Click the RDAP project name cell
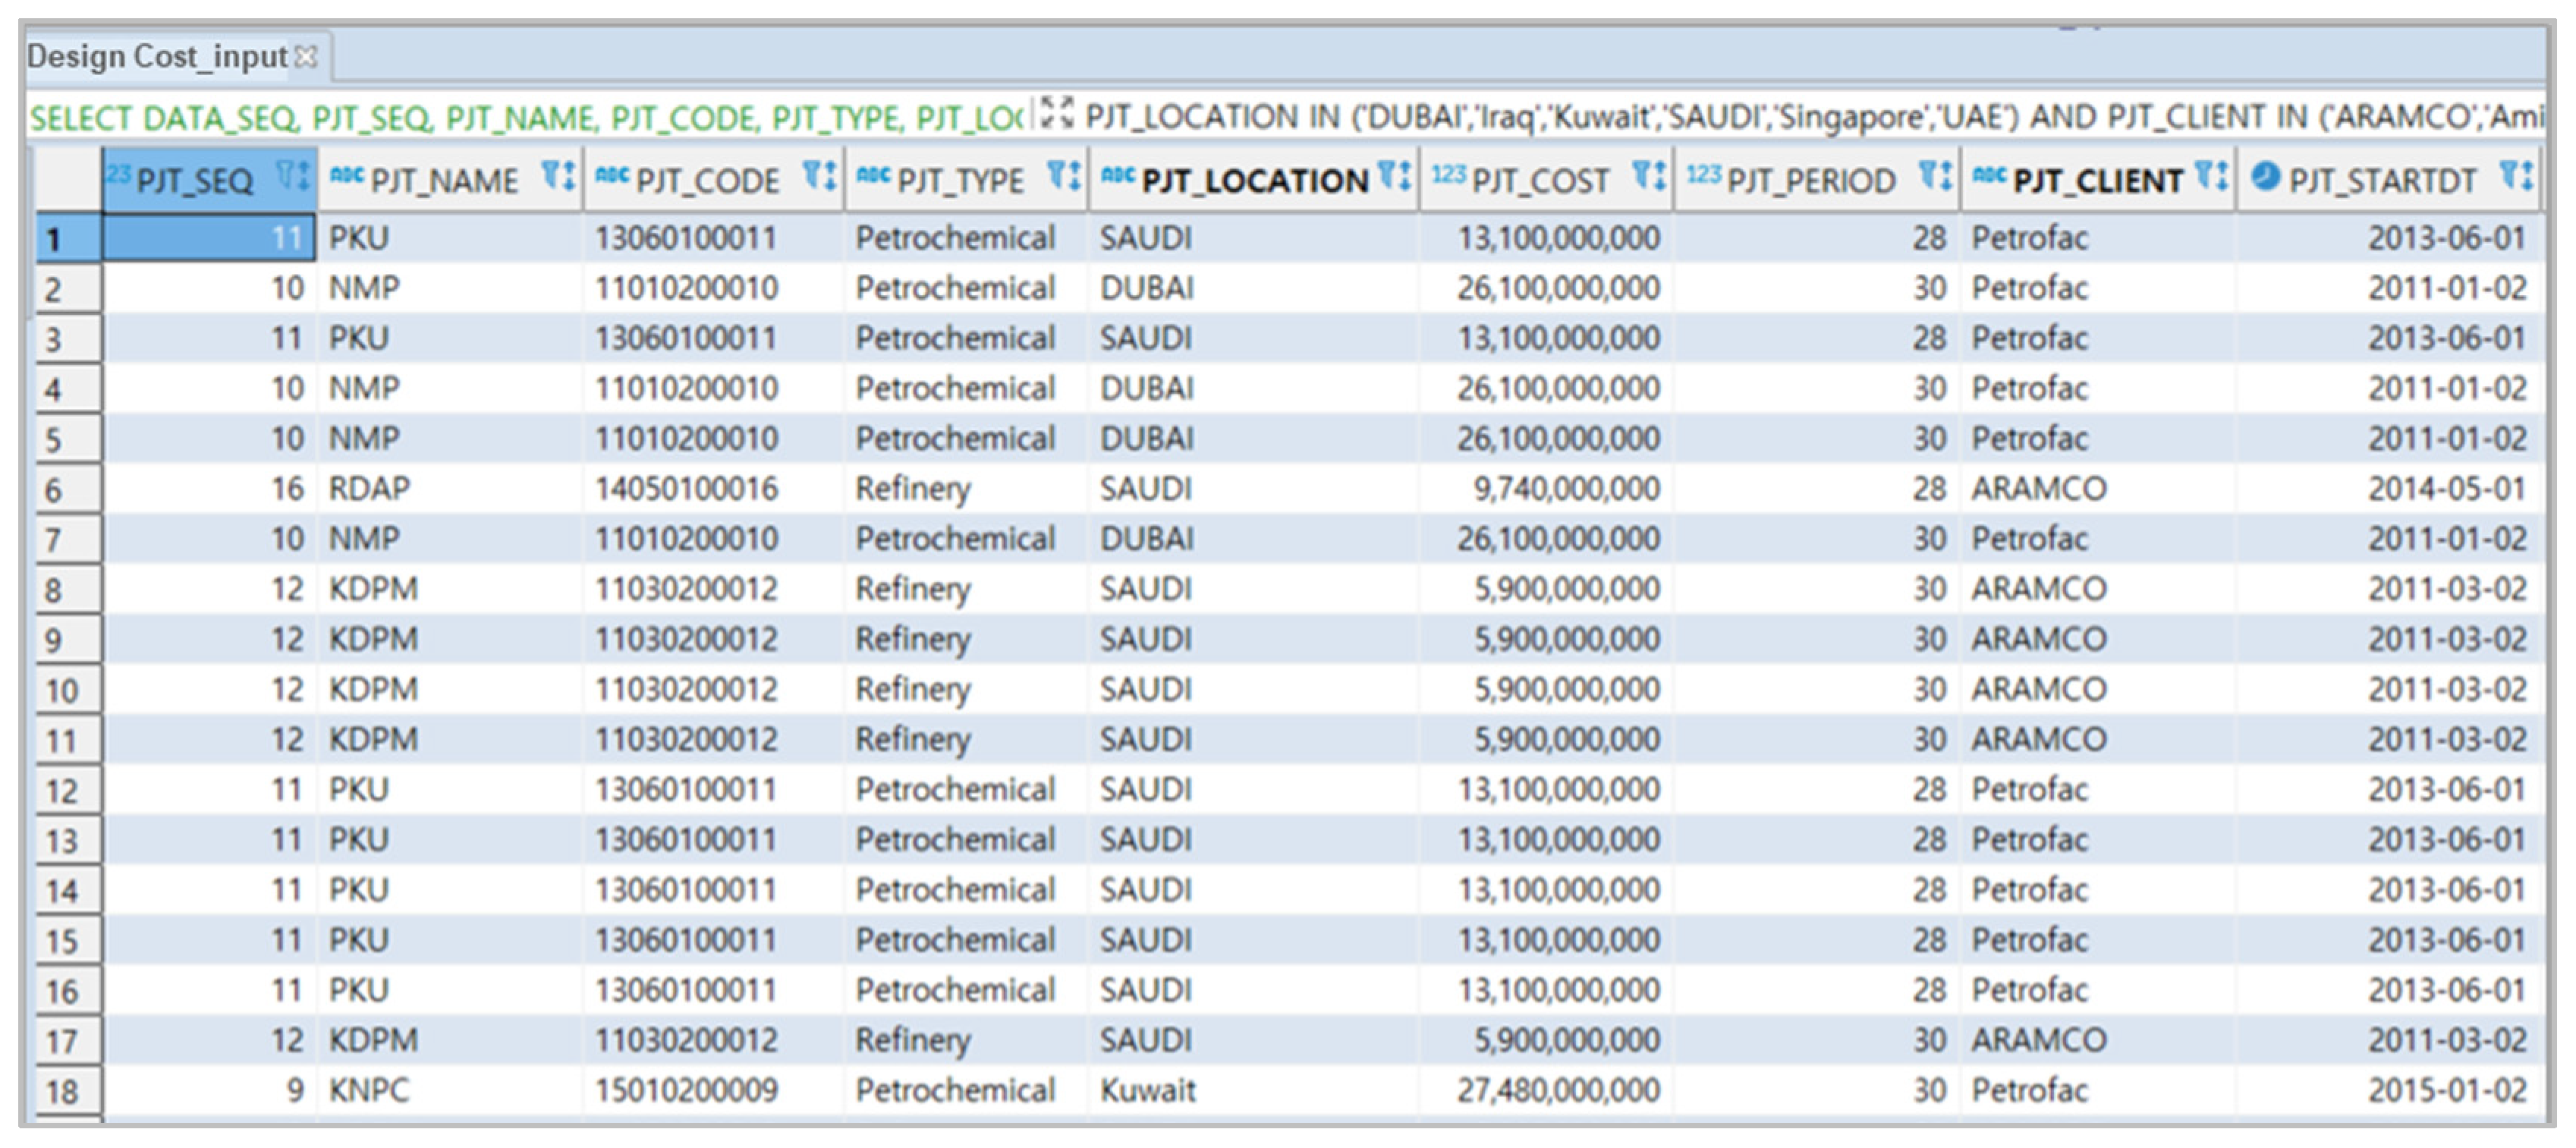This screenshot has height=1148, width=2576. pos(370,489)
